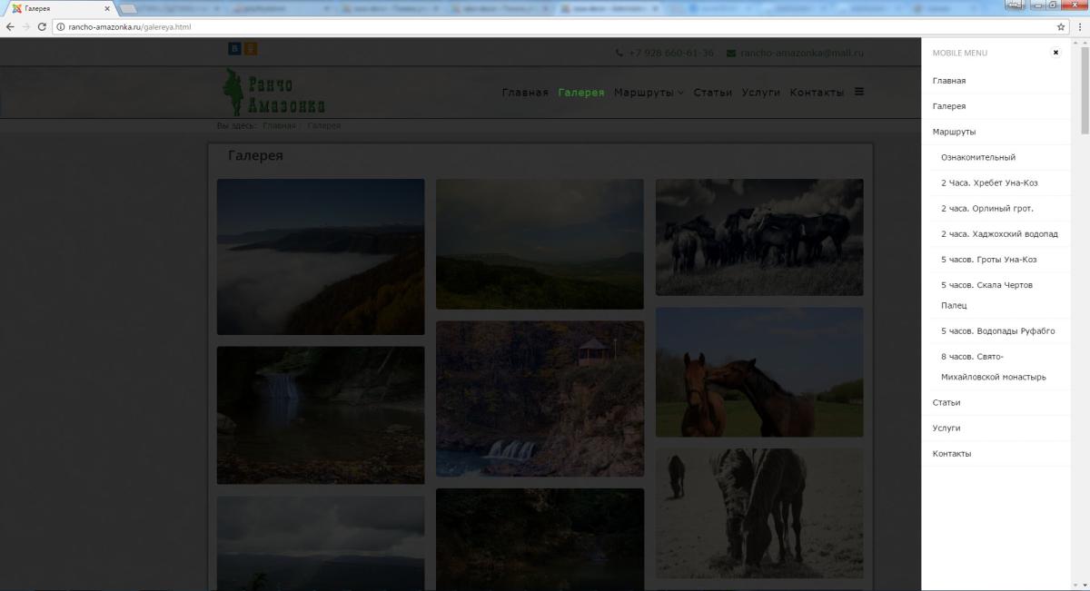This screenshot has height=591, width=1090.
Task: Open the VK social icon
Action: point(234,49)
